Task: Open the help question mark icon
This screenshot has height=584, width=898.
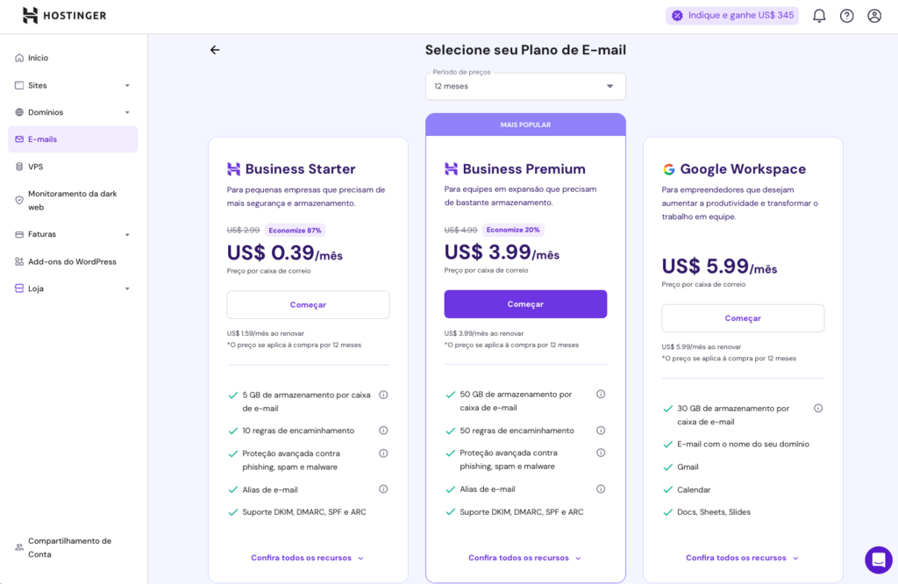Action: coord(846,16)
